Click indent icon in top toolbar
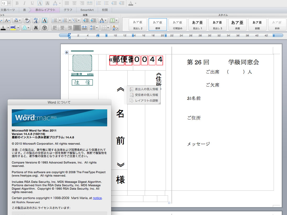 122,3
